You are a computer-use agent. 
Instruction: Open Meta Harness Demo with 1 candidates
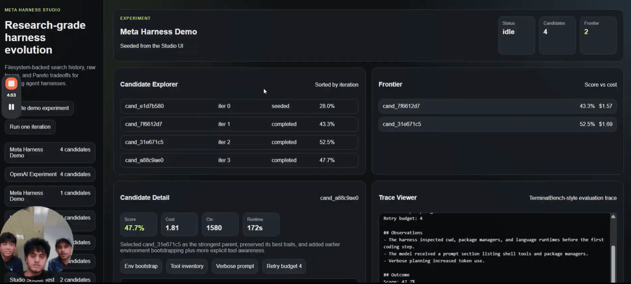(50, 196)
